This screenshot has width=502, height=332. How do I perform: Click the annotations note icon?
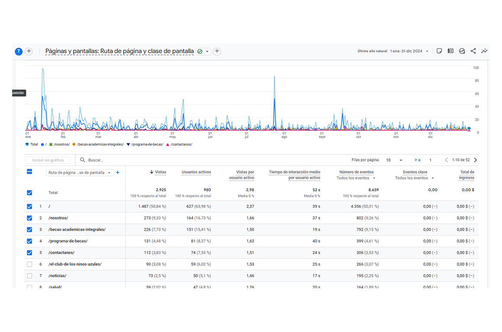[439, 51]
